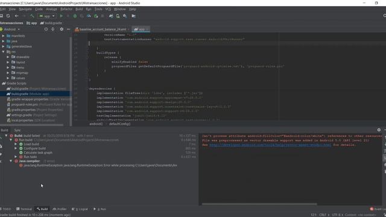
Task: Open the Terminal tool window button
Action: (x=24, y=209)
